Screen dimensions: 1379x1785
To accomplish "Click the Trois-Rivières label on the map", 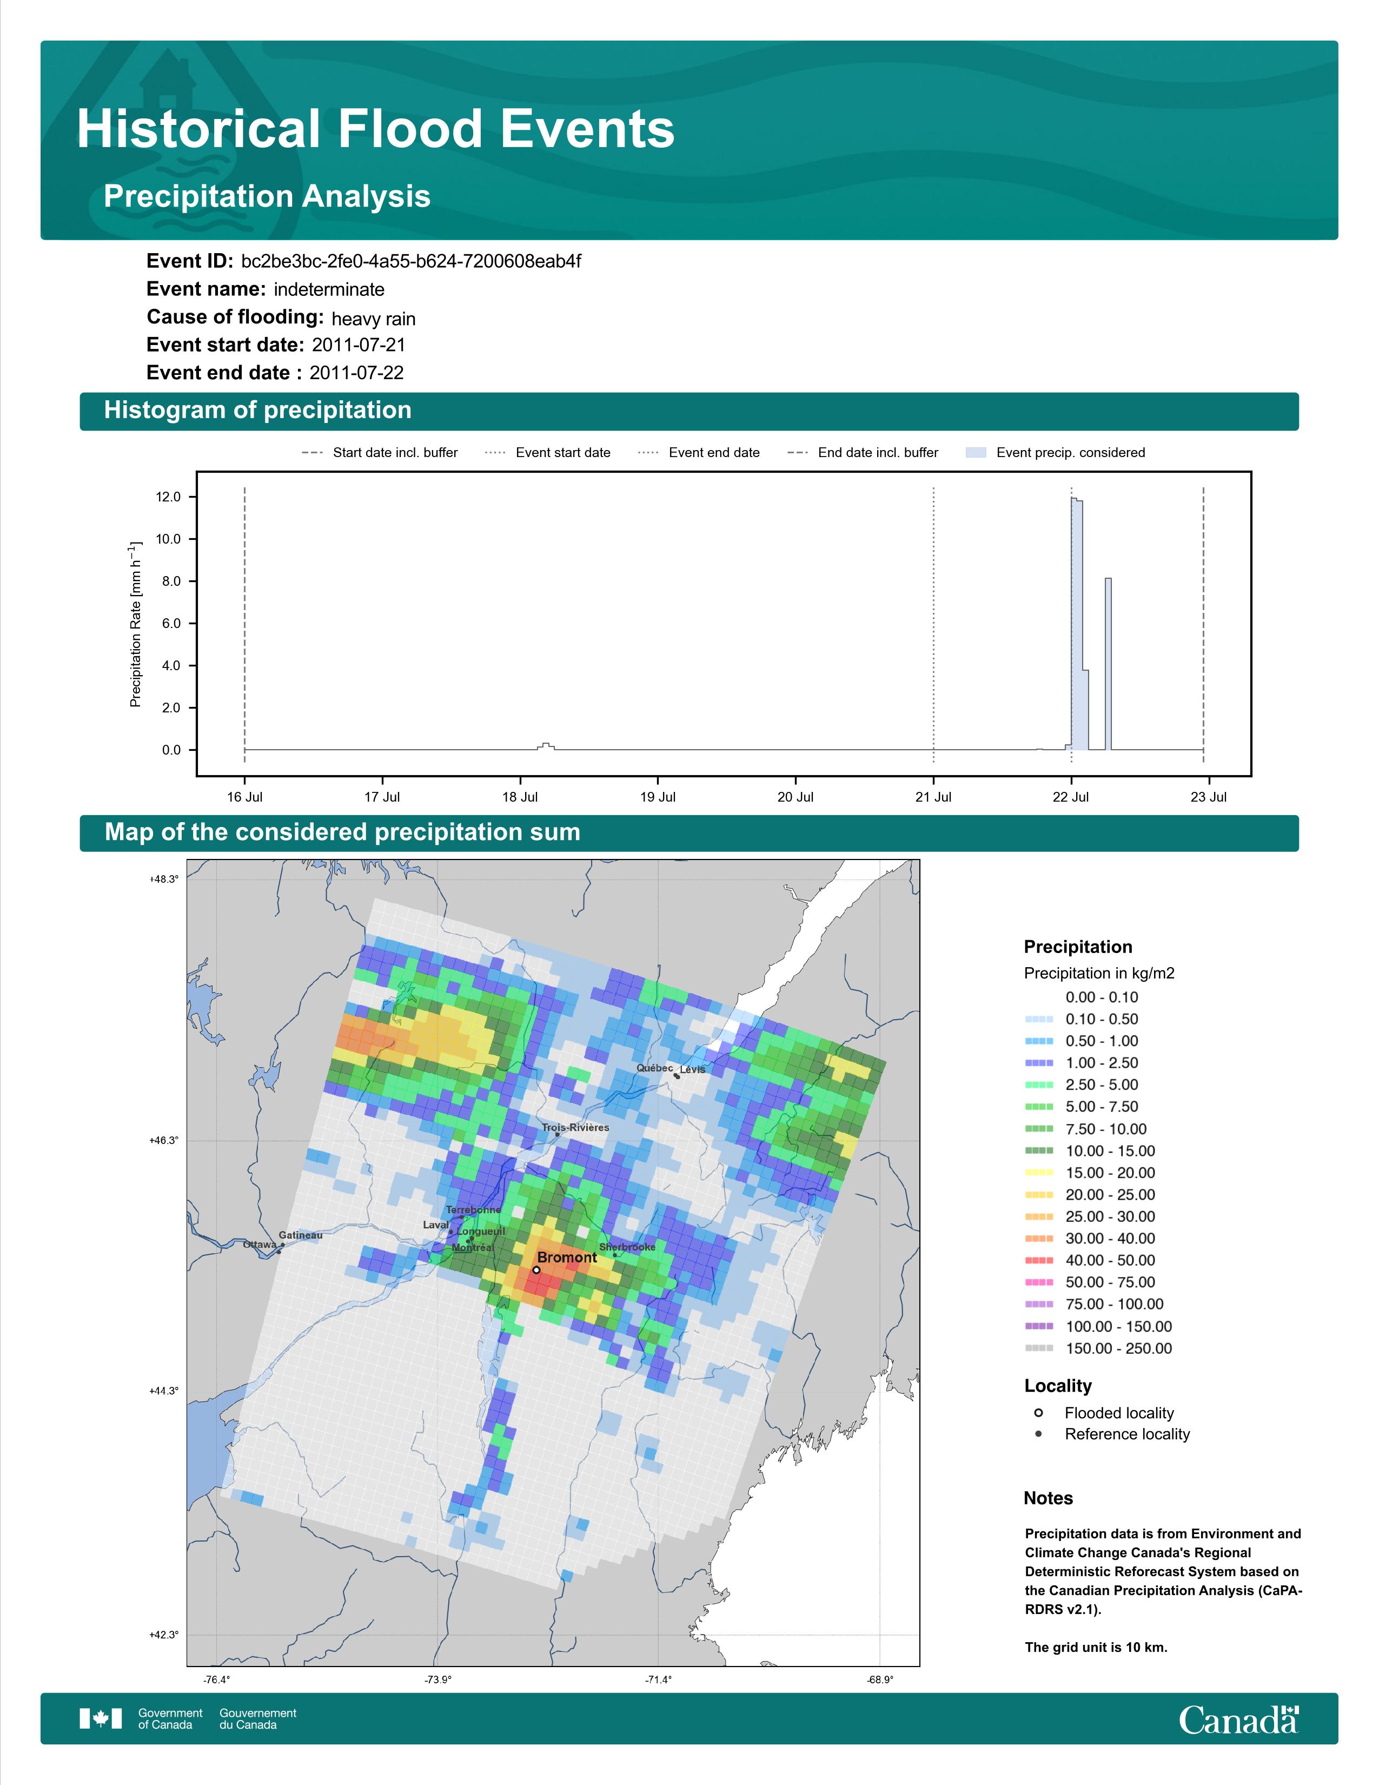I will pos(575,1128).
